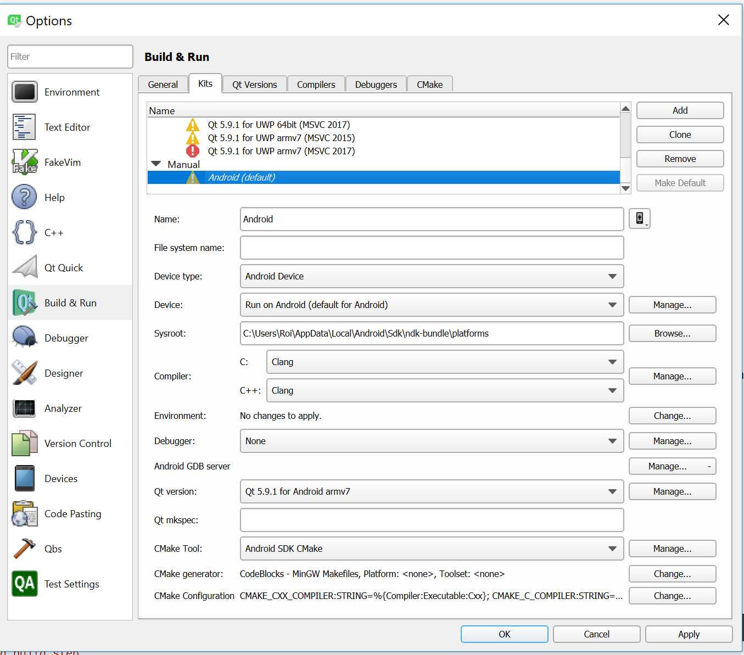Open the Analyzer monitor icon

pyautogui.click(x=25, y=408)
